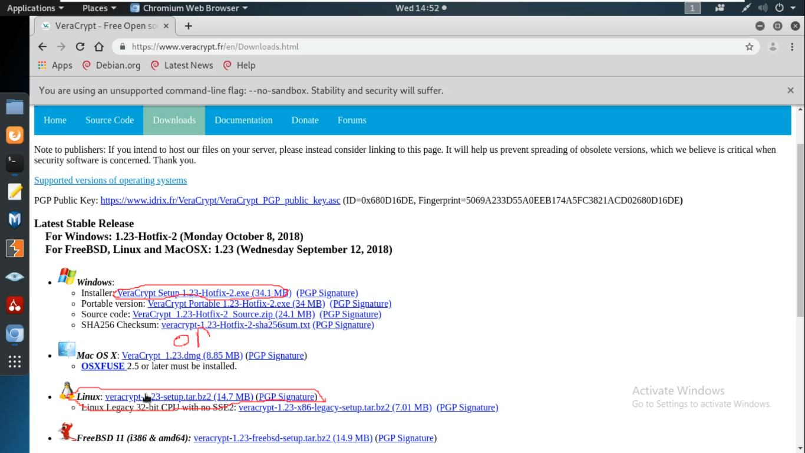The image size is (805, 453).
Task: Click the browser forward arrow
Action: 61,47
